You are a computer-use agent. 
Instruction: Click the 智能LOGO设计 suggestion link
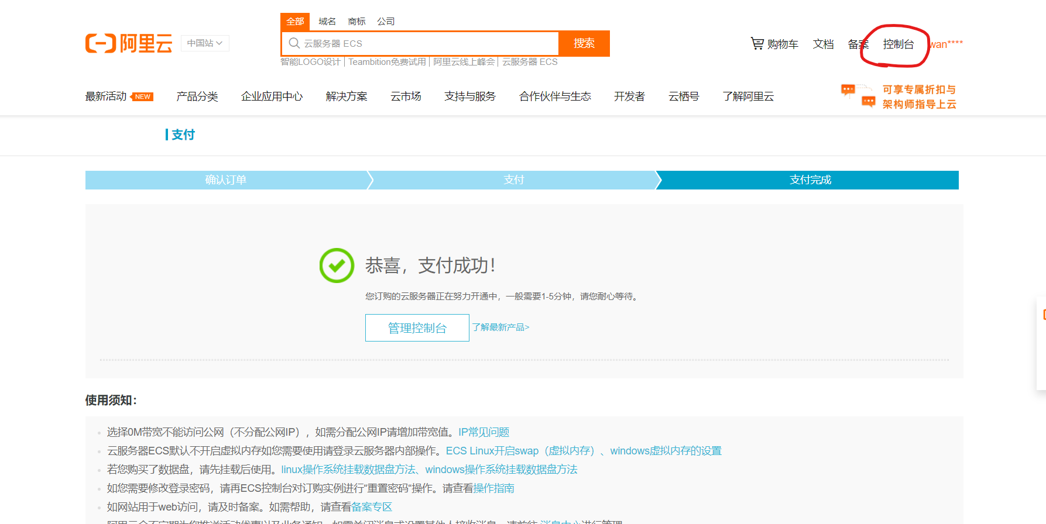pyautogui.click(x=310, y=62)
